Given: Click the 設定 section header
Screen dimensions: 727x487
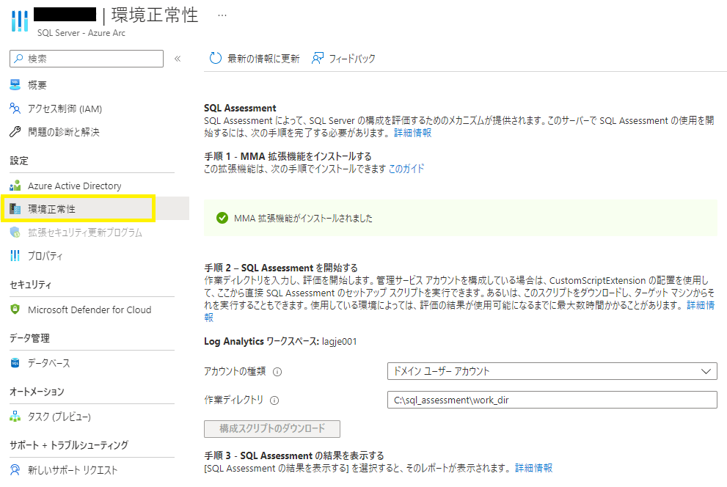Looking at the screenshot, I should click(x=19, y=161).
